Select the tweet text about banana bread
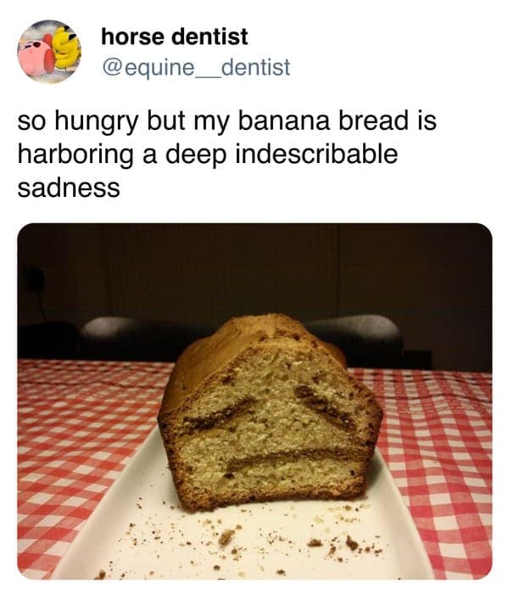The width and height of the screenshot is (508, 595). 226,154
